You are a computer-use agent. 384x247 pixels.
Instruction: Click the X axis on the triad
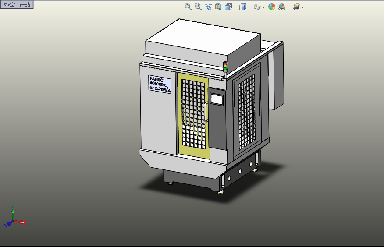[x=20, y=222]
